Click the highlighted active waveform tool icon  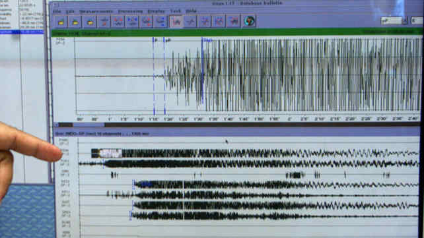(176, 22)
